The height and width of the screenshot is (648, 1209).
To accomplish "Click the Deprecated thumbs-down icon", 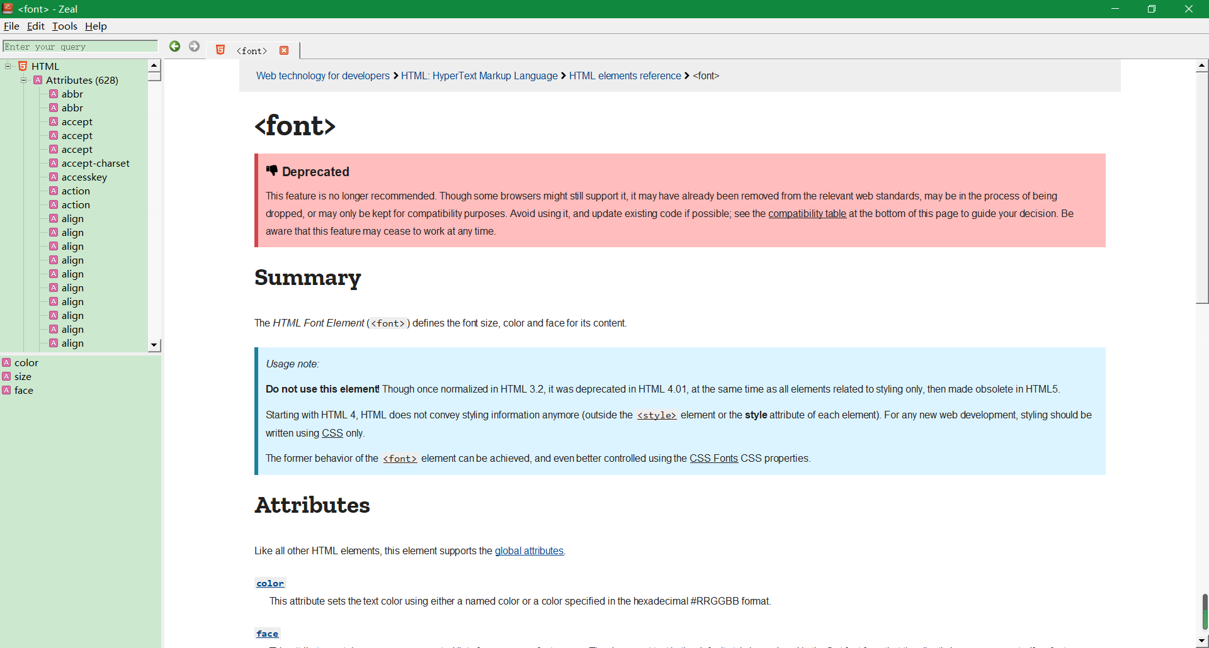I will click(271, 170).
